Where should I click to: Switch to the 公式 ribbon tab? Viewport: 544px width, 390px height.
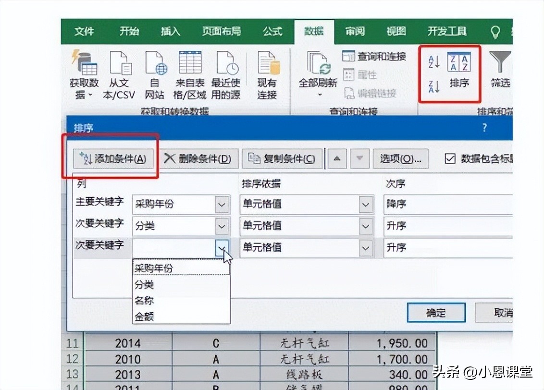(x=272, y=32)
